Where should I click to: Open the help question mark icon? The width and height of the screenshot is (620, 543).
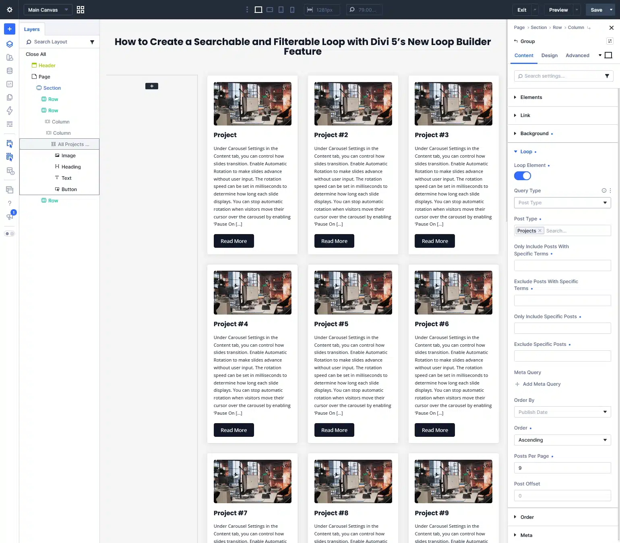coord(10,203)
